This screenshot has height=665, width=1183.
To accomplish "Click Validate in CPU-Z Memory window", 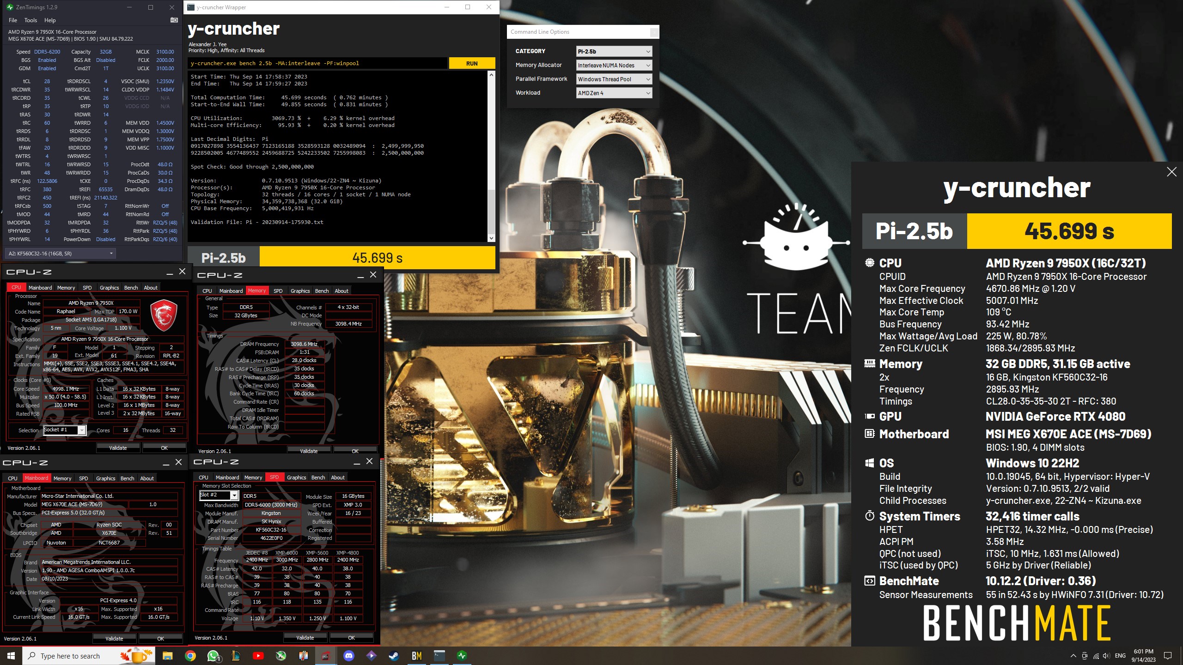I will click(x=309, y=451).
